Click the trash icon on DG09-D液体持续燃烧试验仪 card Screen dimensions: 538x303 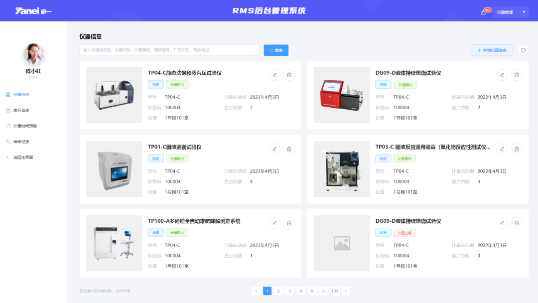(x=517, y=75)
